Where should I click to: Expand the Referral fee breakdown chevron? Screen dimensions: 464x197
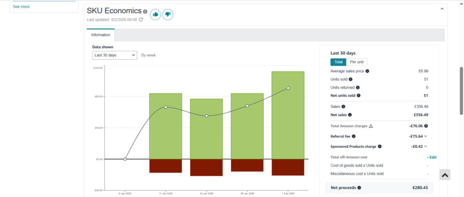pos(426,136)
